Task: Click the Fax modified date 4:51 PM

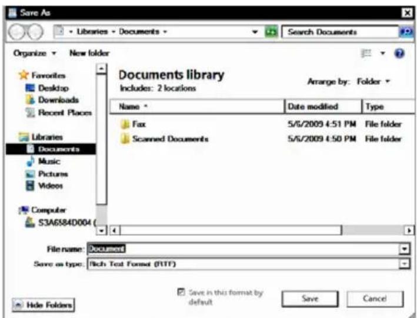Action: point(322,124)
